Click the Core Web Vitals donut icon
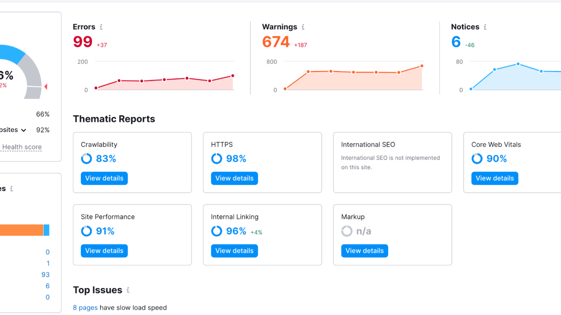Screen dimensions: 561x315 477,159
